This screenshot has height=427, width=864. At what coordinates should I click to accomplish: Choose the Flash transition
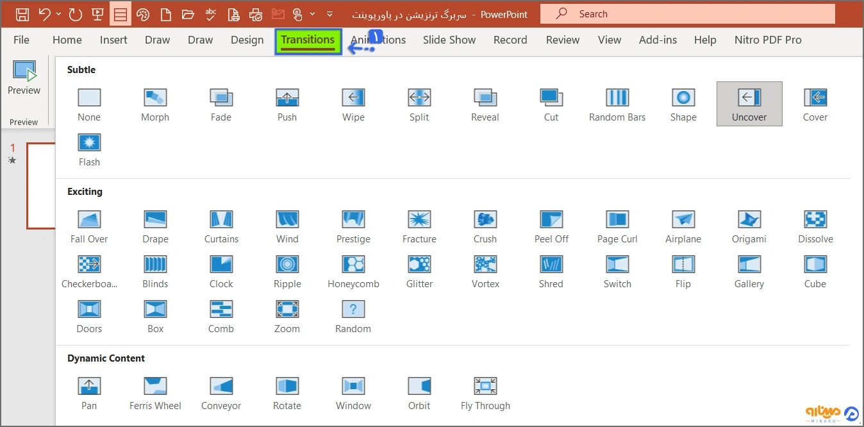(89, 149)
